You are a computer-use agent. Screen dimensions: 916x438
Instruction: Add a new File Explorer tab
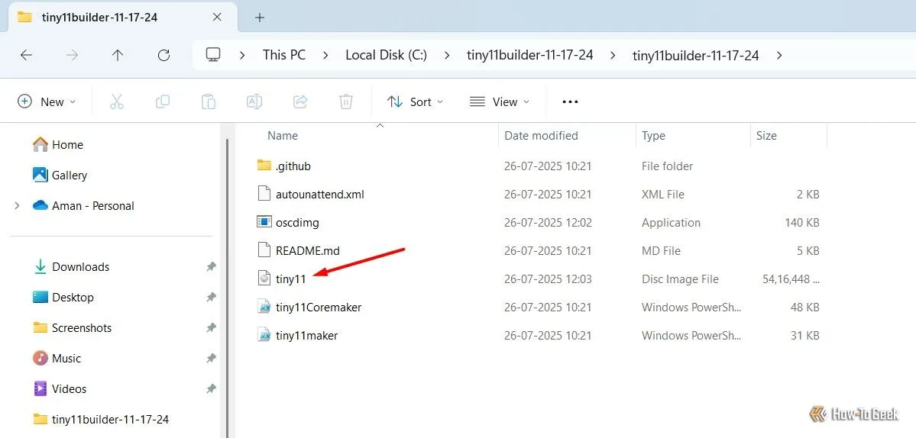click(260, 18)
